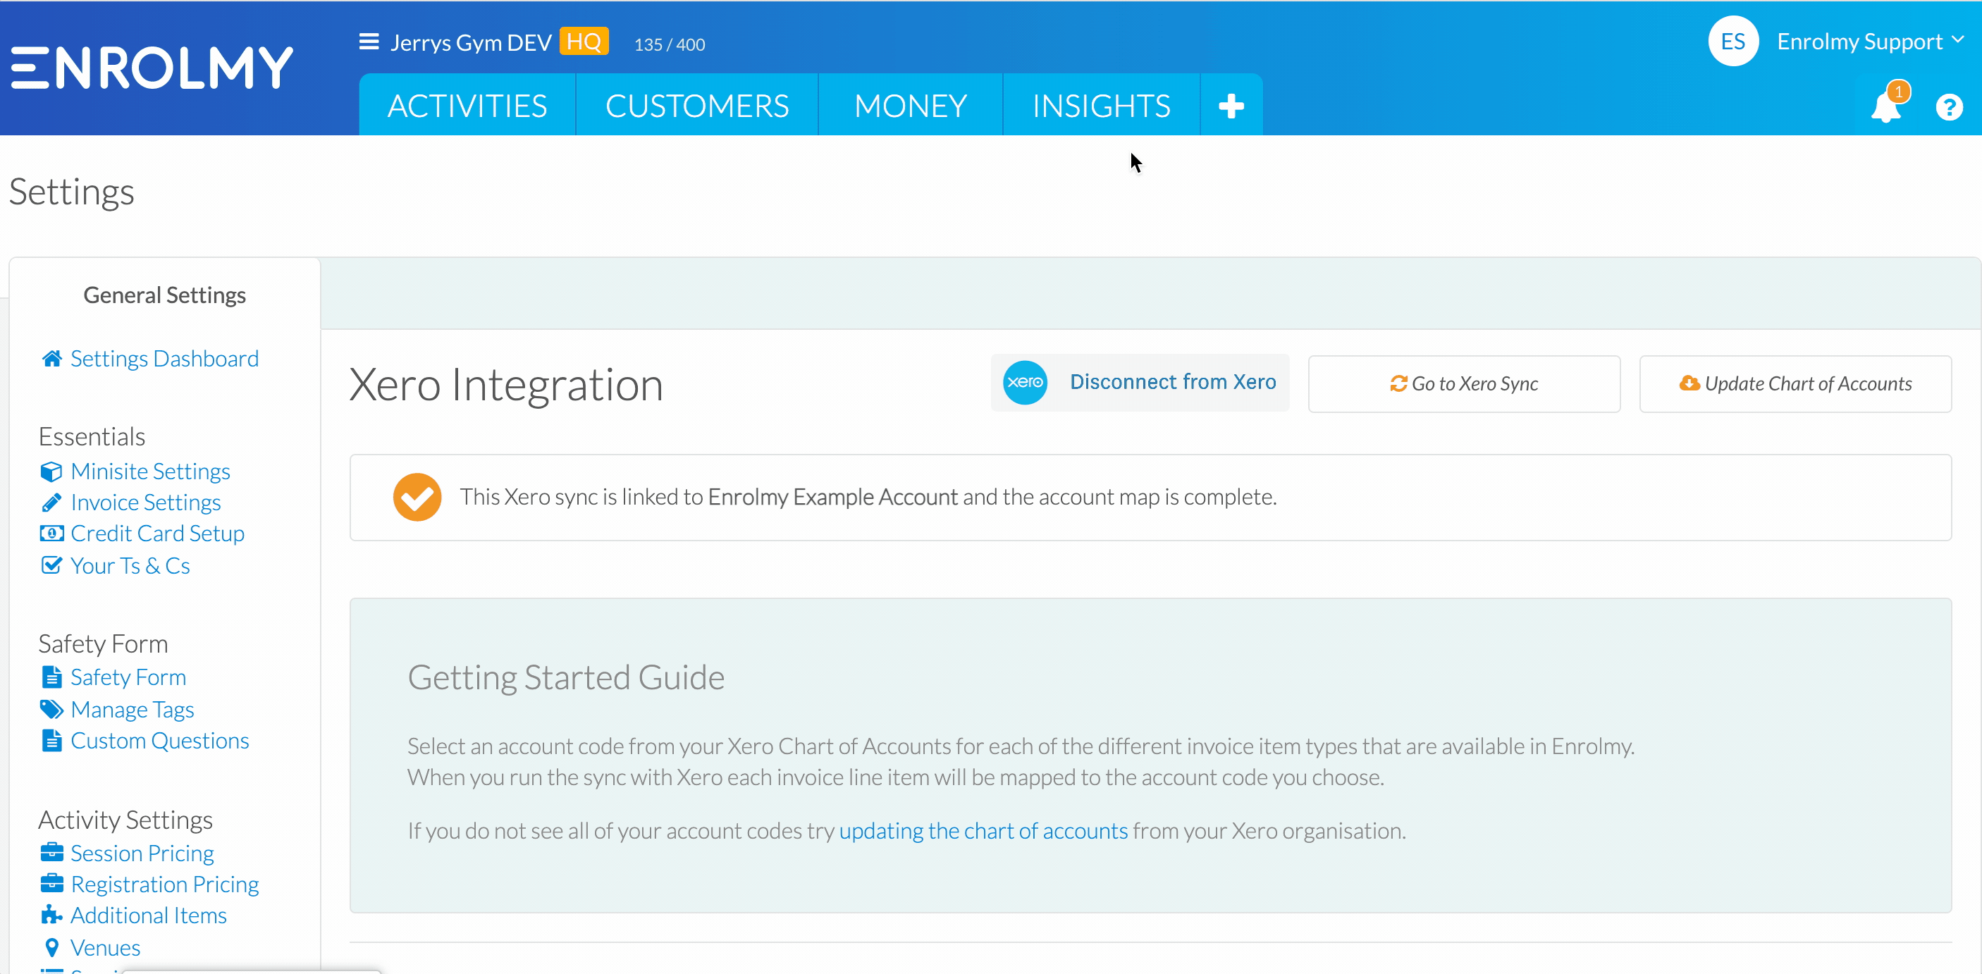Click the orange checkmark status icon
Image resolution: width=1982 pixels, height=974 pixels.
pos(417,497)
